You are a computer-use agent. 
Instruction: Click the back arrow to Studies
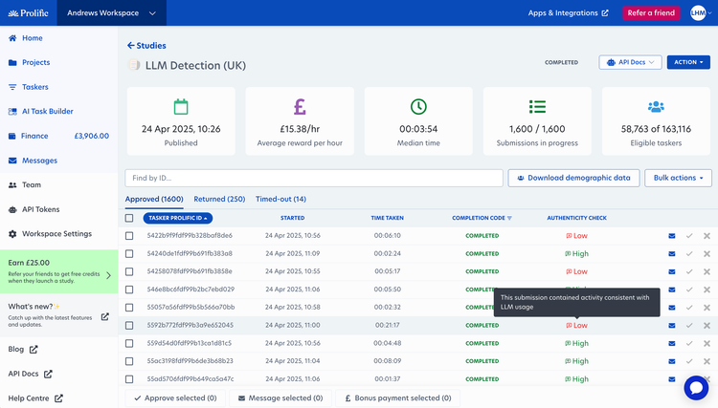click(130, 45)
